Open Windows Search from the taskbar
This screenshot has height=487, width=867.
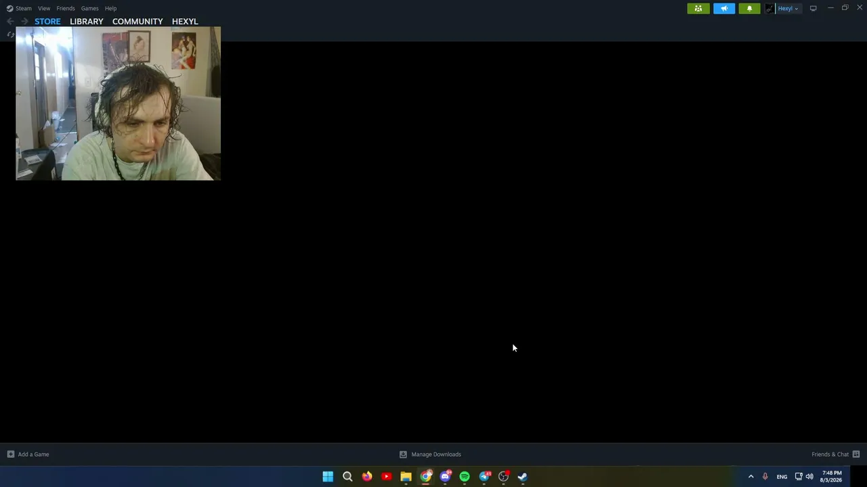347,477
